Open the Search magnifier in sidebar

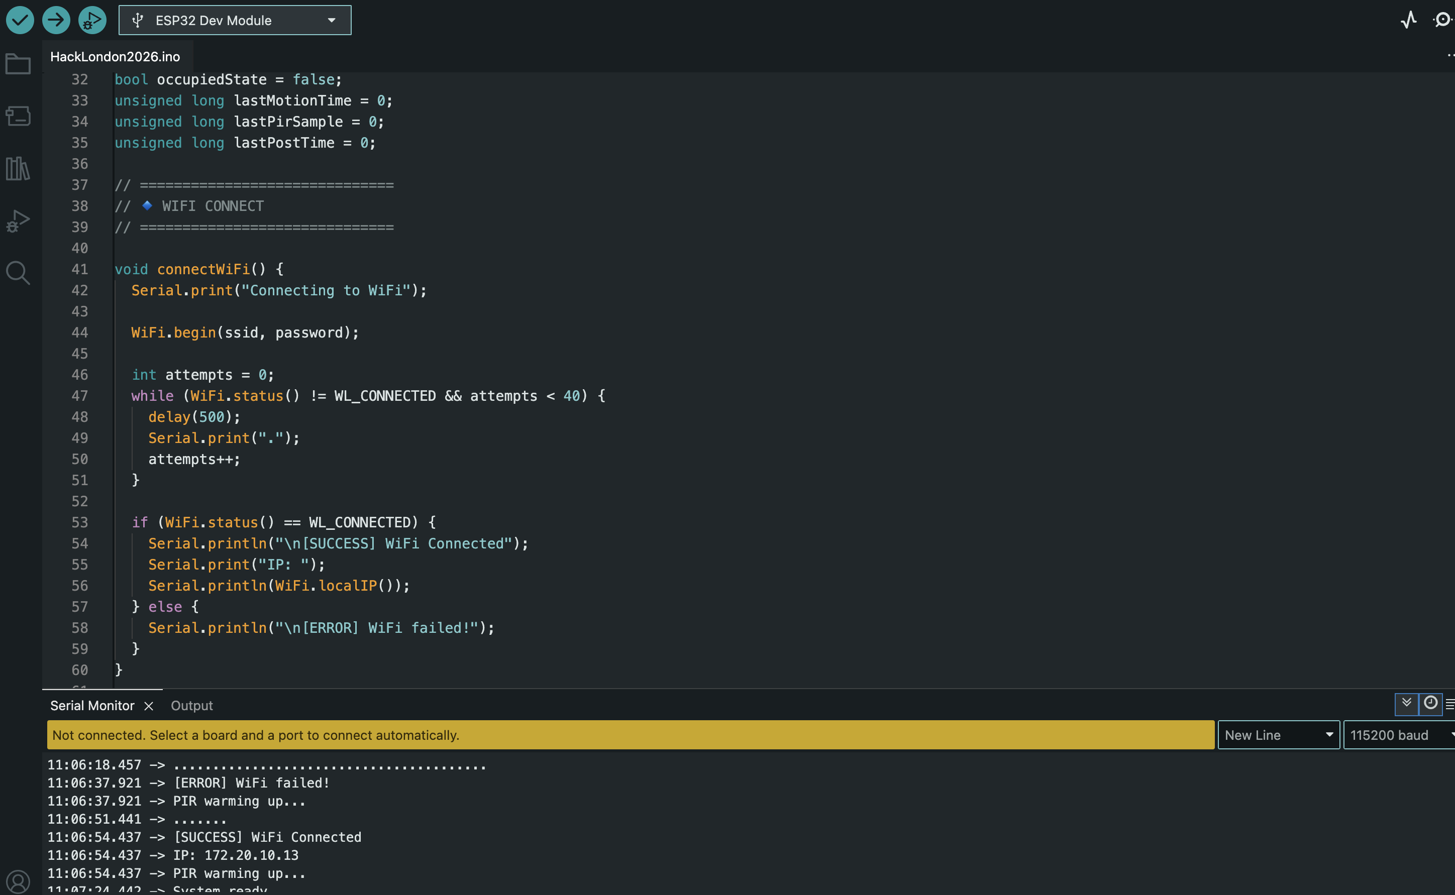point(18,273)
